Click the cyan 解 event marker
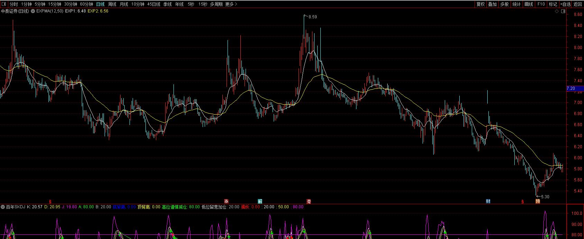Viewport: 584px width, 239px height. click(x=260, y=201)
